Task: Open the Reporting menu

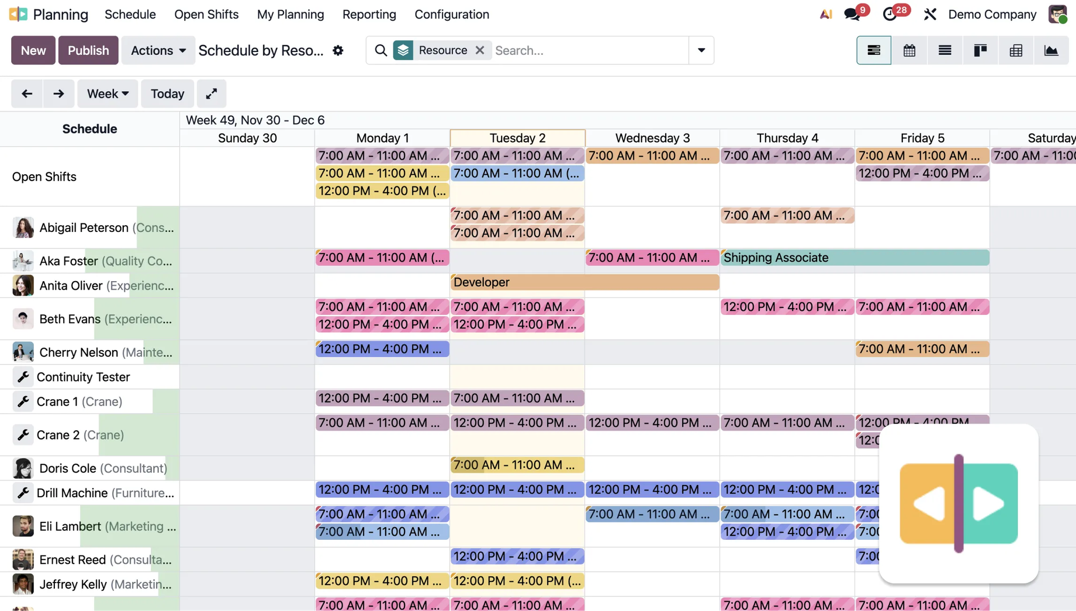Action: 369,15
